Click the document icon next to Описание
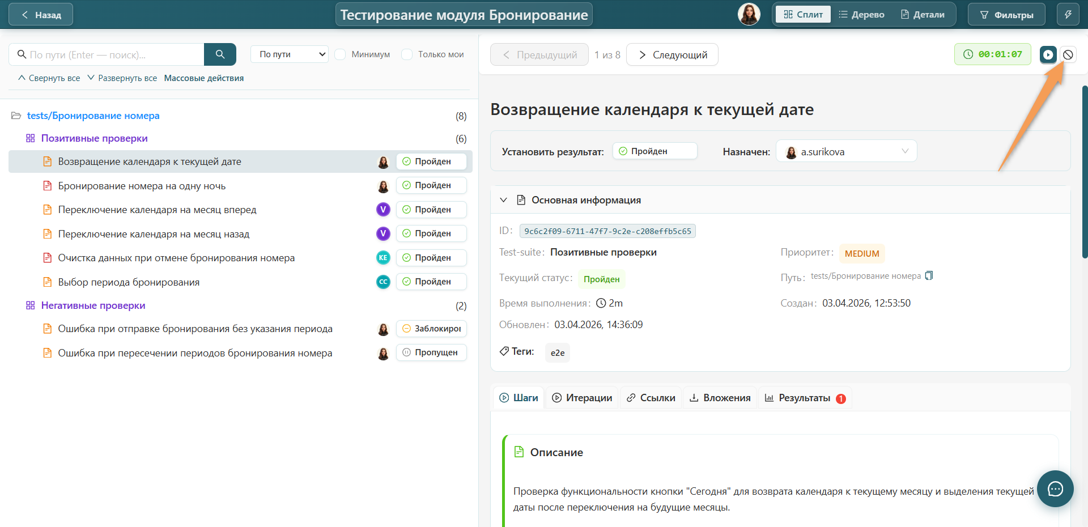The height and width of the screenshot is (527, 1088). [x=518, y=452]
